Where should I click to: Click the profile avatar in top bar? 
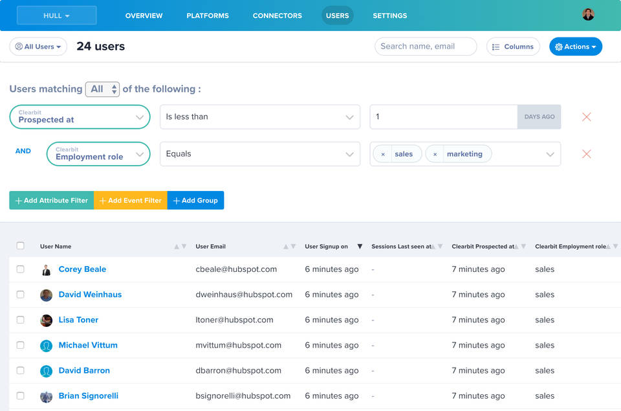[x=588, y=15]
